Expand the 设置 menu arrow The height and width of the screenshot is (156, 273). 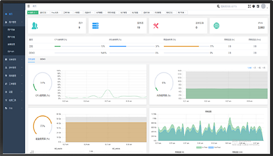pos(22,92)
